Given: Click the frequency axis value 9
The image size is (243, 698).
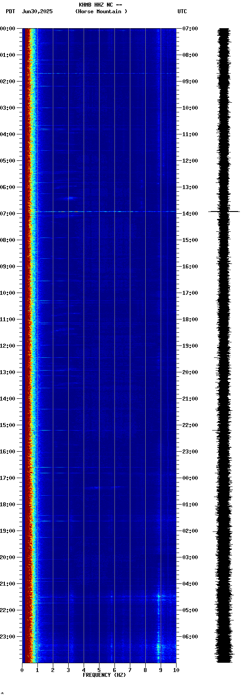Looking at the screenshot, I should [161, 670].
